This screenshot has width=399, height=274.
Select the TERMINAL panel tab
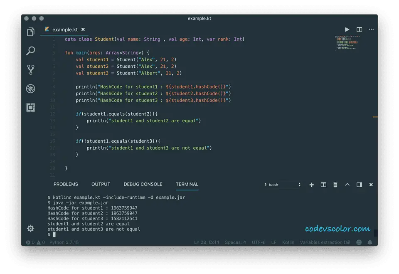tap(187, 184)
